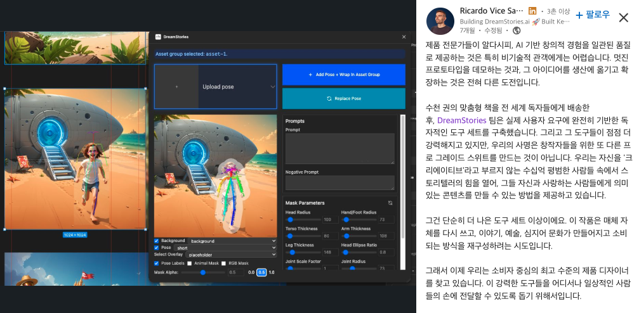This screenshot has width=639, height=313.
Task: Close the LinkedIn post viewer with X
Action: (x=623, y=17)
